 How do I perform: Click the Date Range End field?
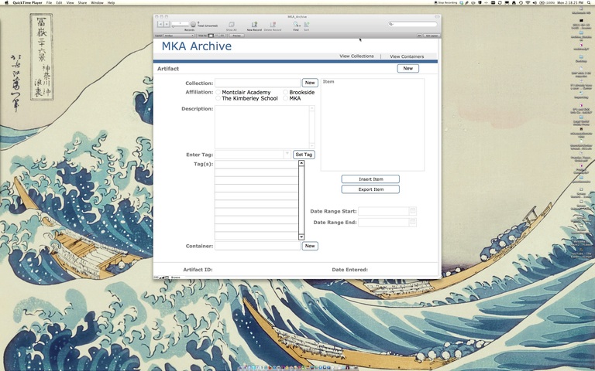coord(383,222)
